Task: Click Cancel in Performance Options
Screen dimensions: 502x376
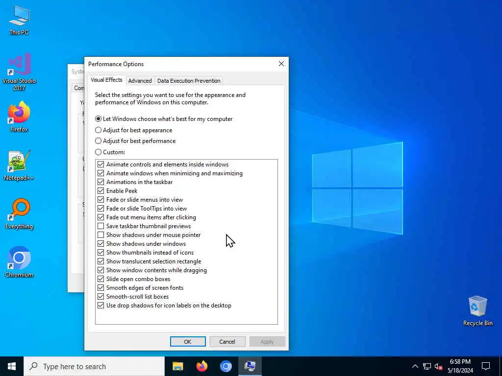Action: pos(227,341)
